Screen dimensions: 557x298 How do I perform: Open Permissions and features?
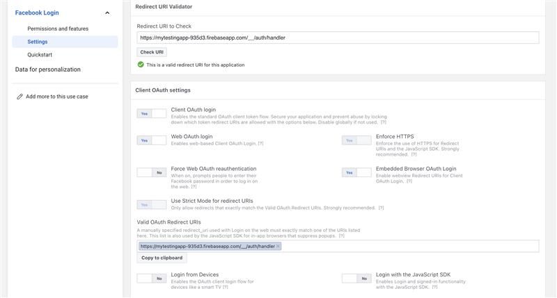(58, 28)
